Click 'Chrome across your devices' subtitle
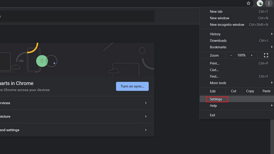The image size is (274, 154). (x=27, y=90)
